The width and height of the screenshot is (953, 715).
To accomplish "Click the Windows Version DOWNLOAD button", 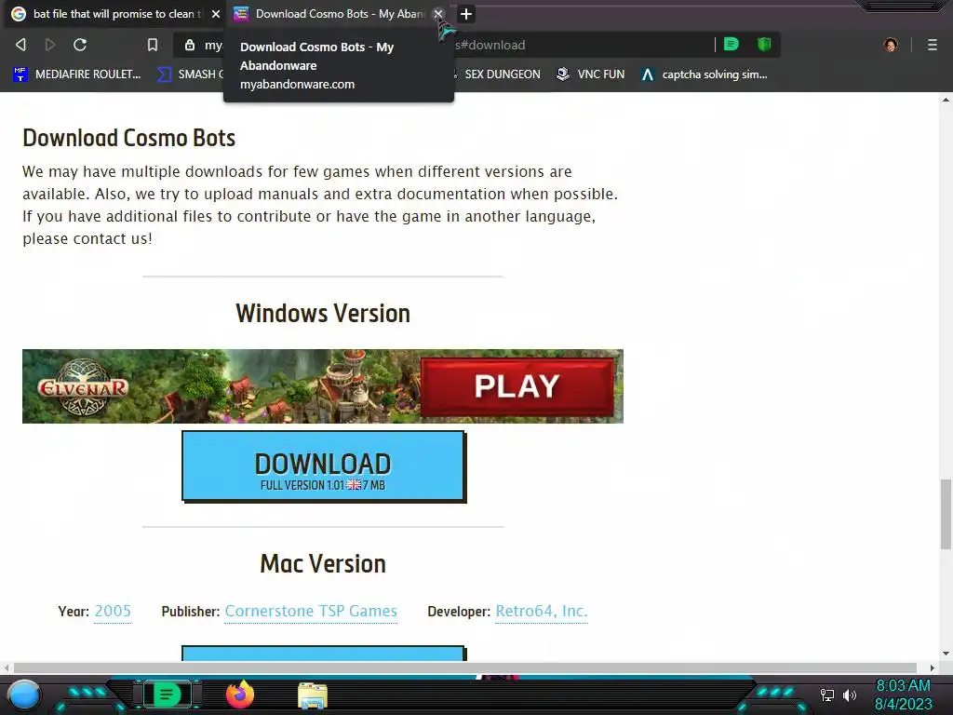I will (323, 466).
